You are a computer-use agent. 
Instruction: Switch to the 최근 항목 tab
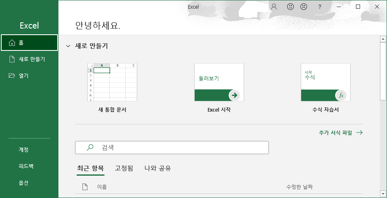90,169
